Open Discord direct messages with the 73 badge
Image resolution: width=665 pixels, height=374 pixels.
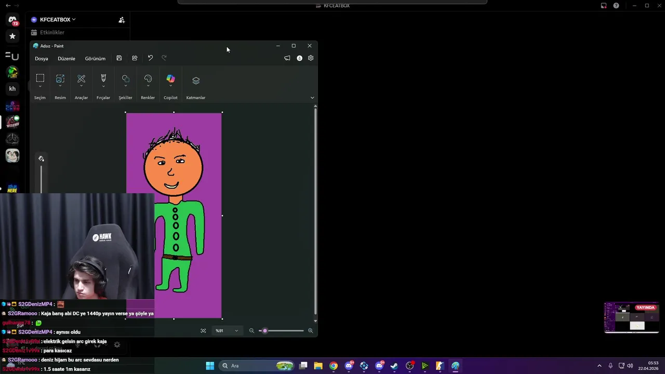click(12, 20)
